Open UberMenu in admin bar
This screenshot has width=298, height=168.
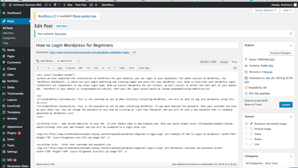(108, 5)
